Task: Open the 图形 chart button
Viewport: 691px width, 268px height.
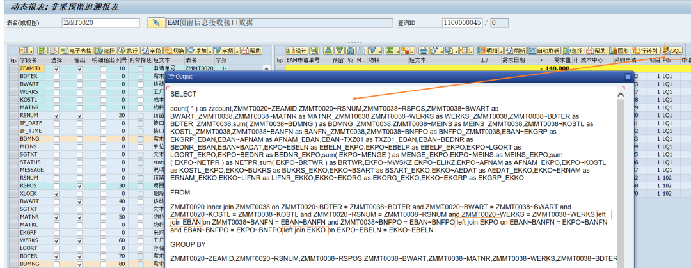Action: pyautogui.click(x=619, y=51)
